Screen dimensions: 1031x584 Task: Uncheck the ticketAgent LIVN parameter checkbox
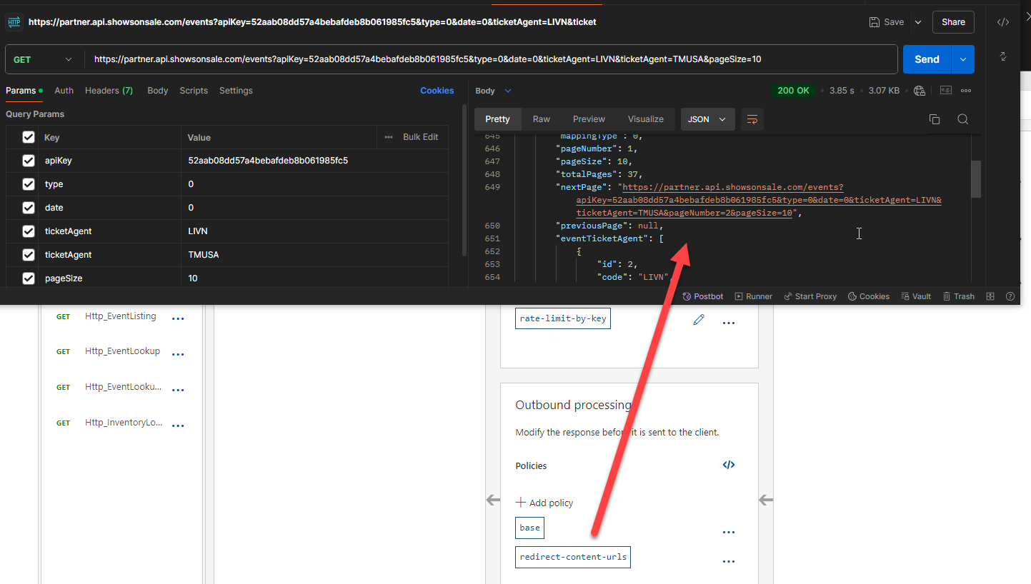click(x=29, y=231)
